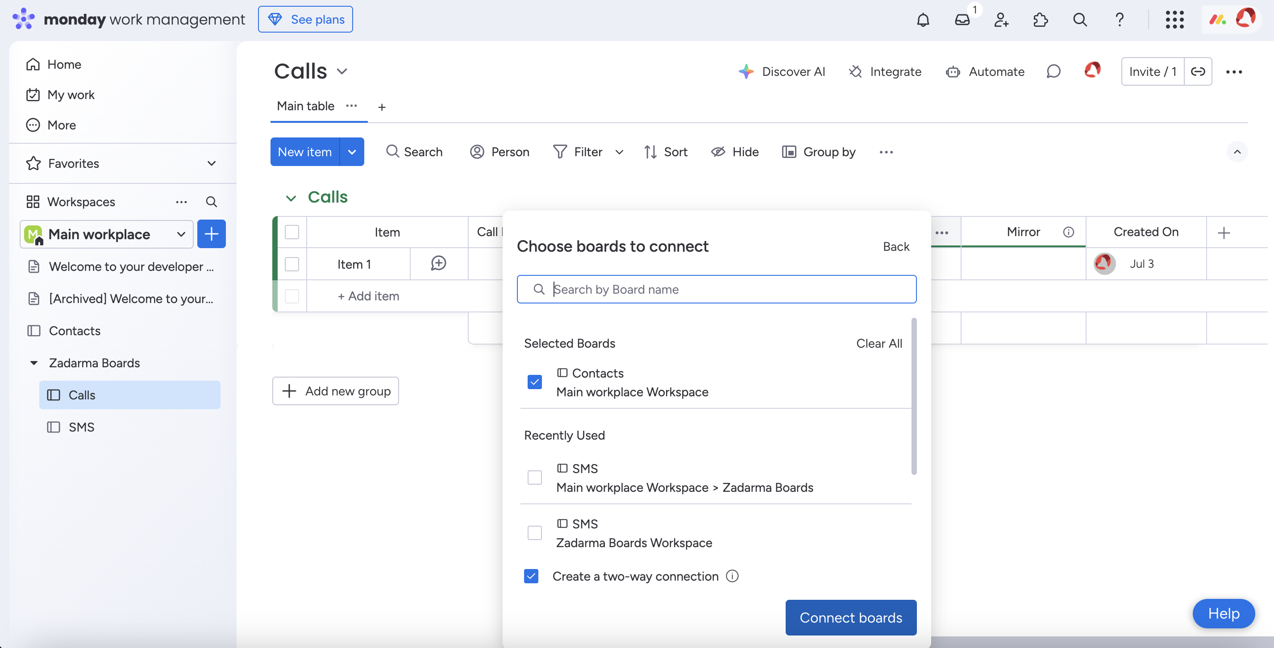Uncheck the Contacts board checkbox
The image size is (1274, 648).
535,382
